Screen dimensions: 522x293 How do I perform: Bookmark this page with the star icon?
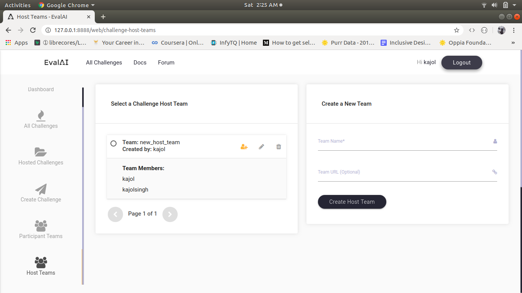(x=456, y=30)
